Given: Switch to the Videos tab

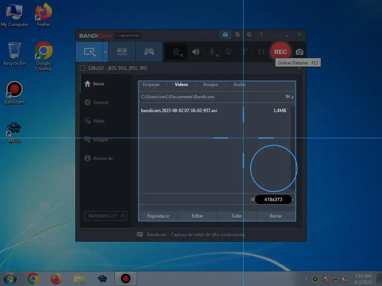Looking at the screenshot, I should (x=181, y=85).
